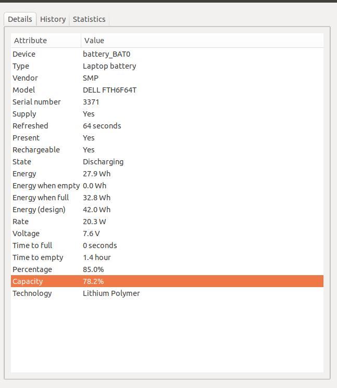Select the Percentage 85.0% row

pos(167,269)
